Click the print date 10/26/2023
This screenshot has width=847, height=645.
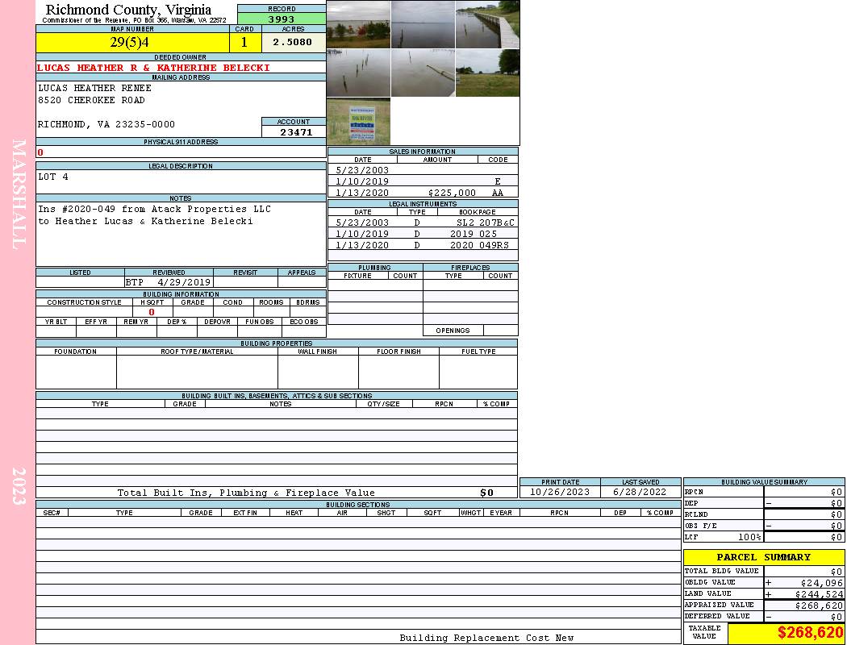click(559, 492)
